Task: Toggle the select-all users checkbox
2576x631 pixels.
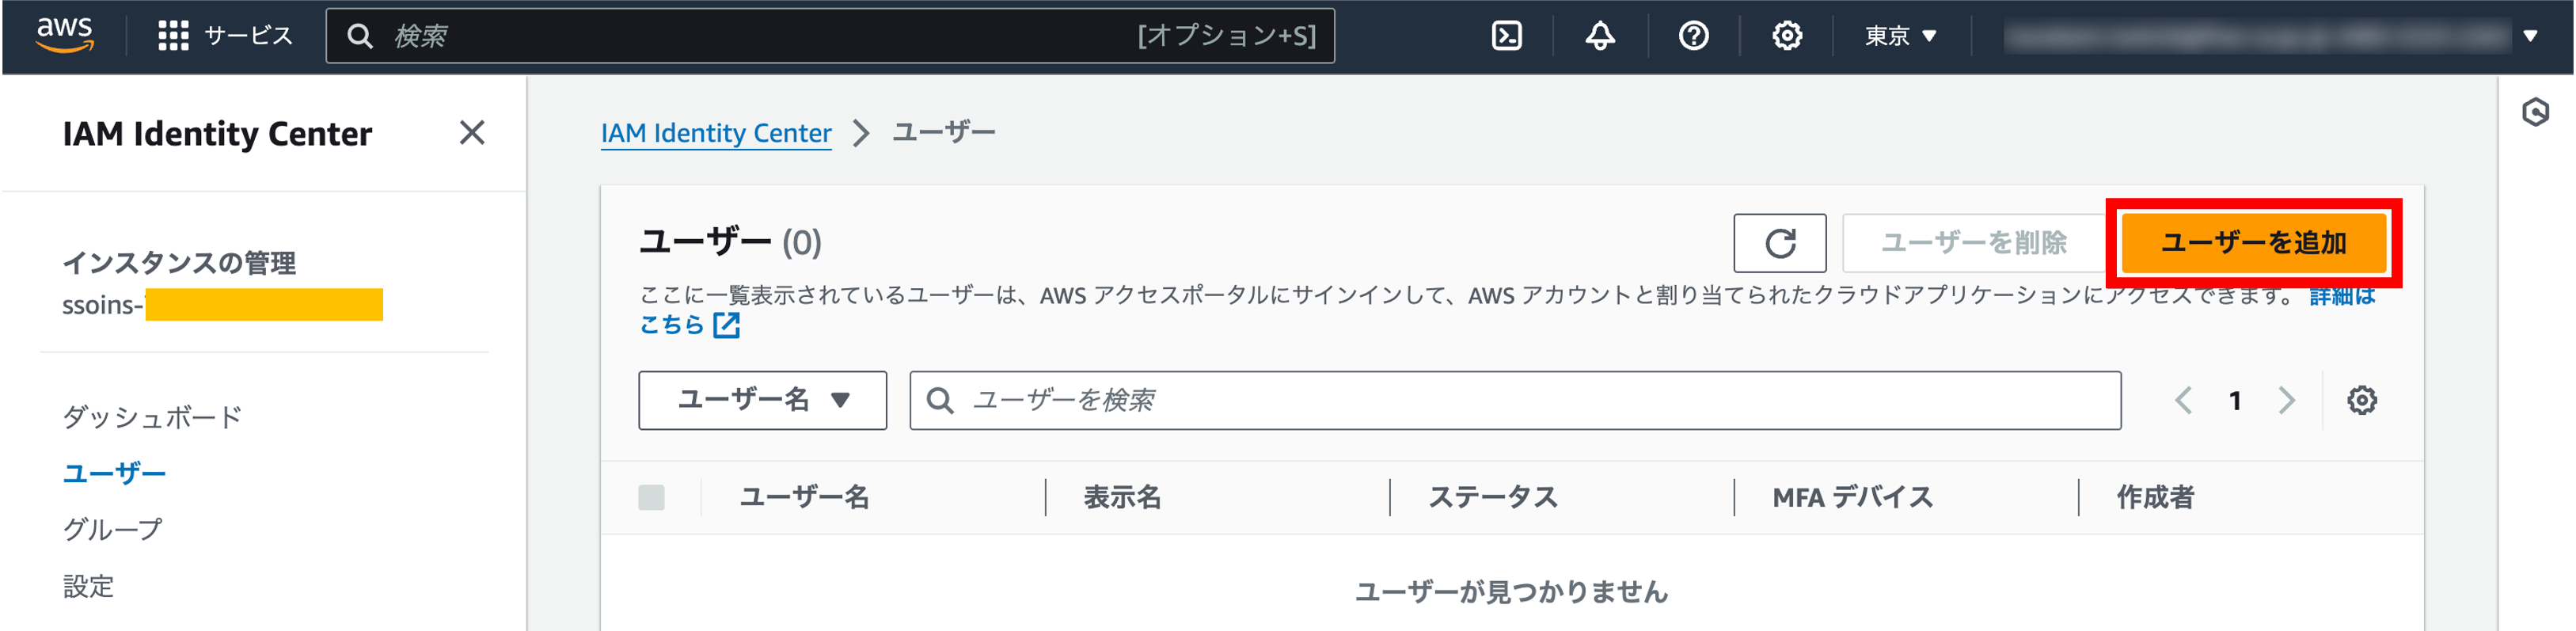Action: (651, 497)
